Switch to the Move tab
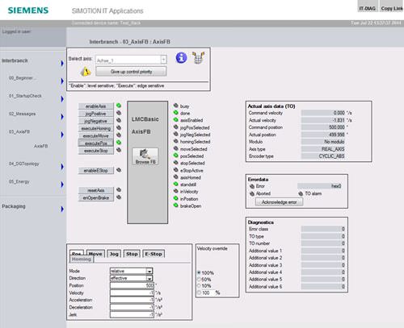The height and width of the screenshot is (328, 404). (95, 254)
